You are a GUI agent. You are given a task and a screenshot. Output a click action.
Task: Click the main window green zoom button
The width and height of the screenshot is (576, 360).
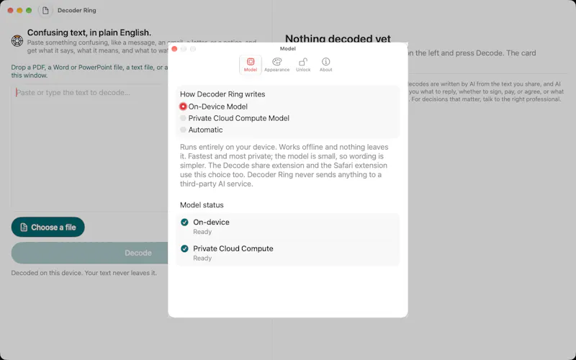29,10
